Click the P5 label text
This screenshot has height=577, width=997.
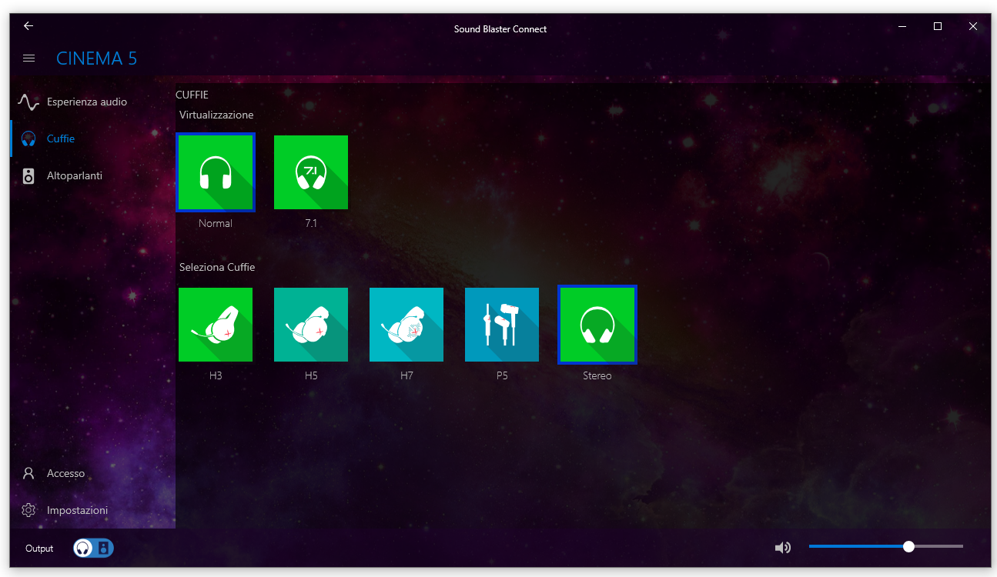point(502,375)
